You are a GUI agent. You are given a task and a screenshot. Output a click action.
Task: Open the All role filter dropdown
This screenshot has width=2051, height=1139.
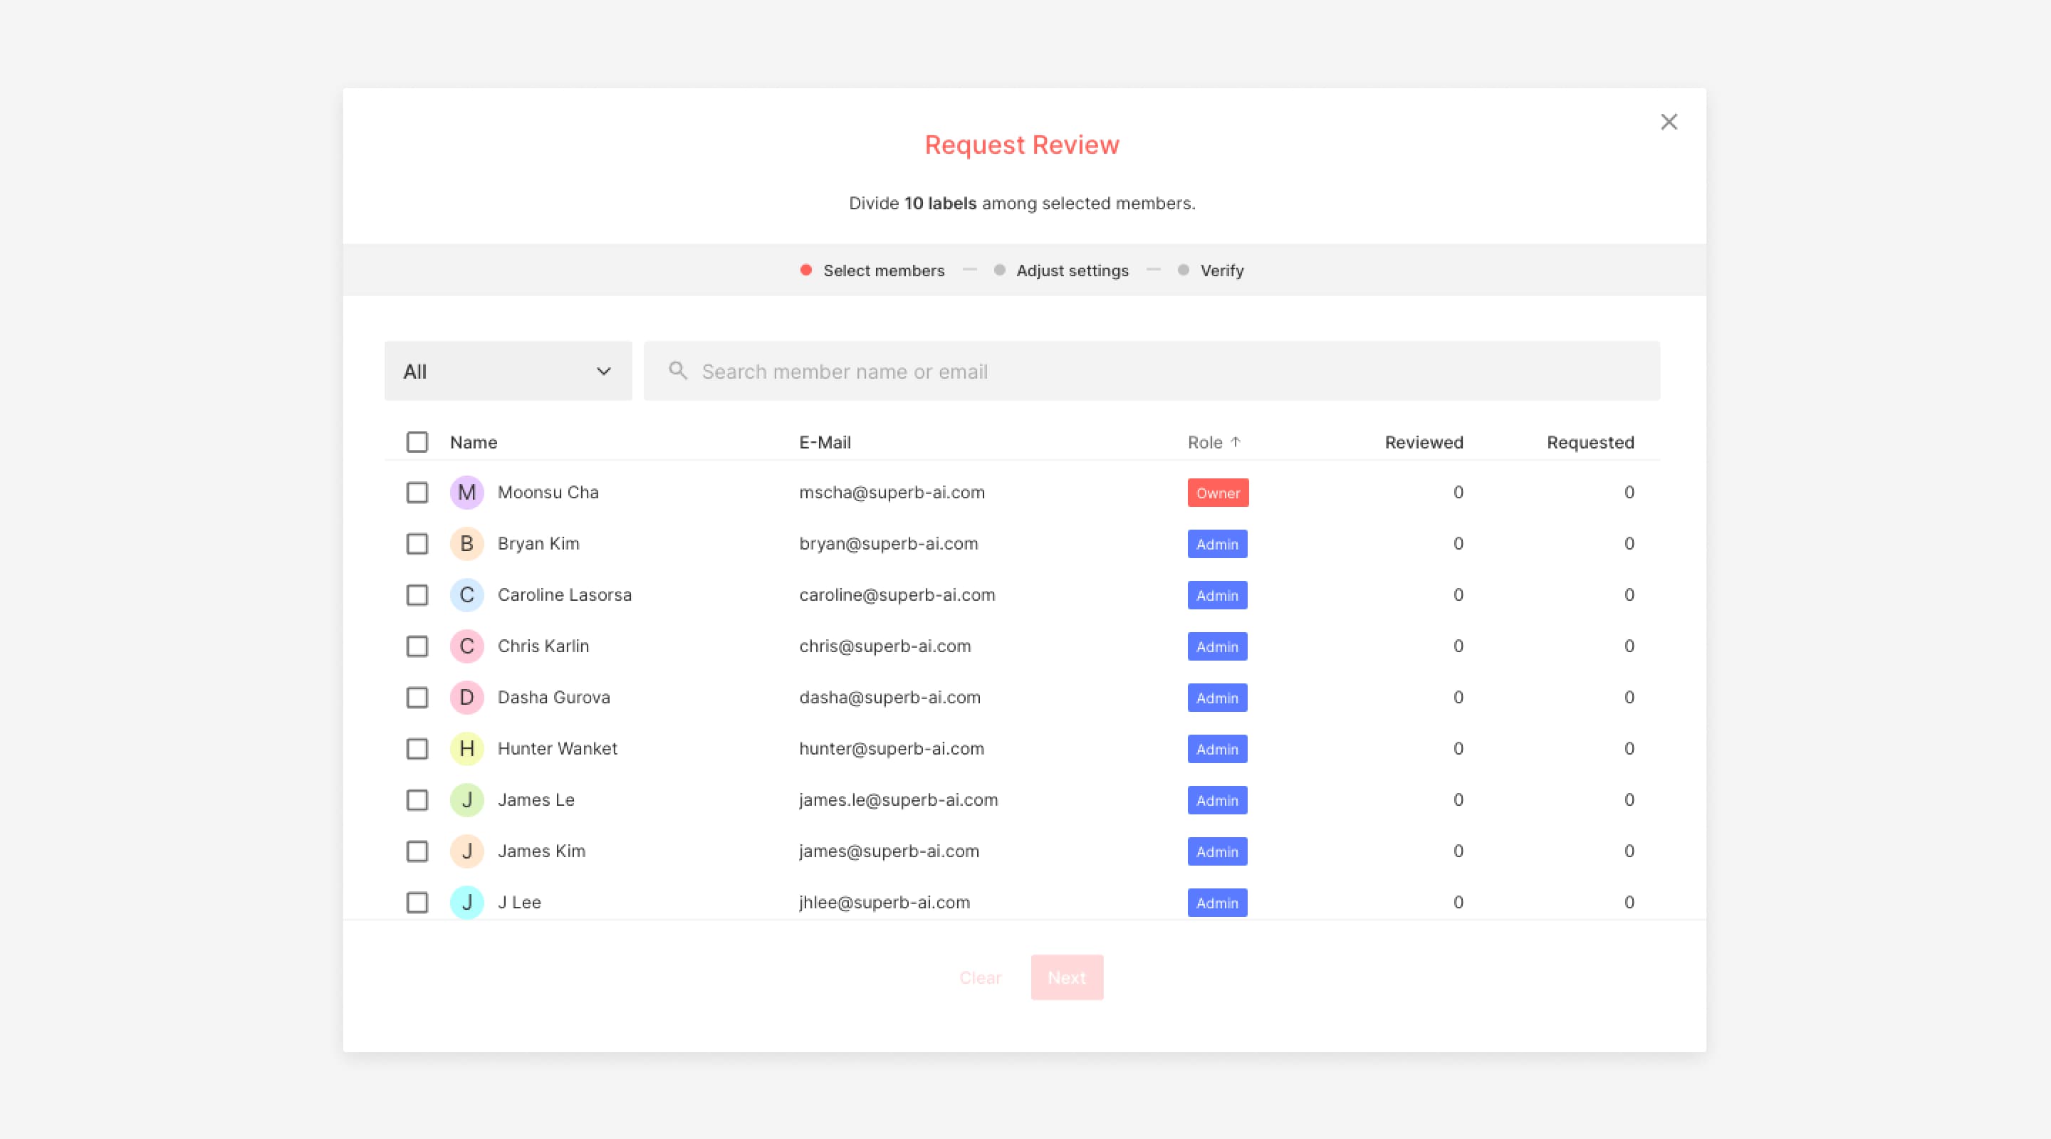point(508,371)
